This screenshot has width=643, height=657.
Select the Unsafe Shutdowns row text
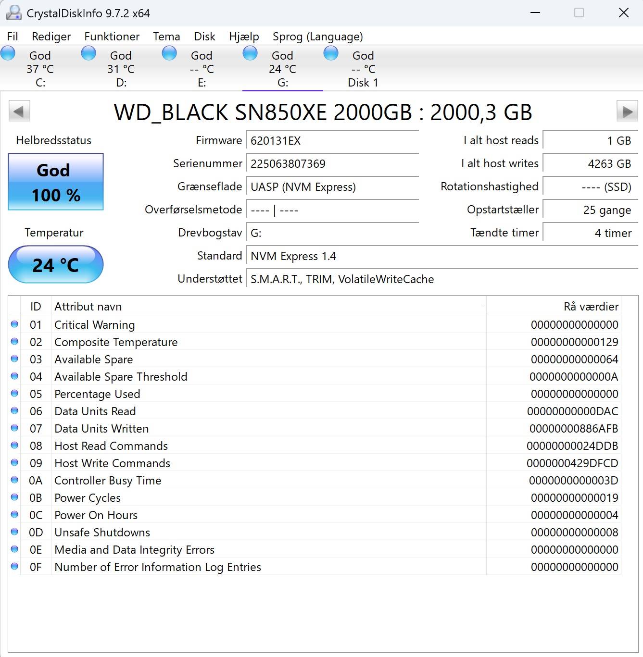point(102,532)
